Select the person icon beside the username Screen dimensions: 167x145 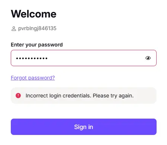[x=14, y=29]
